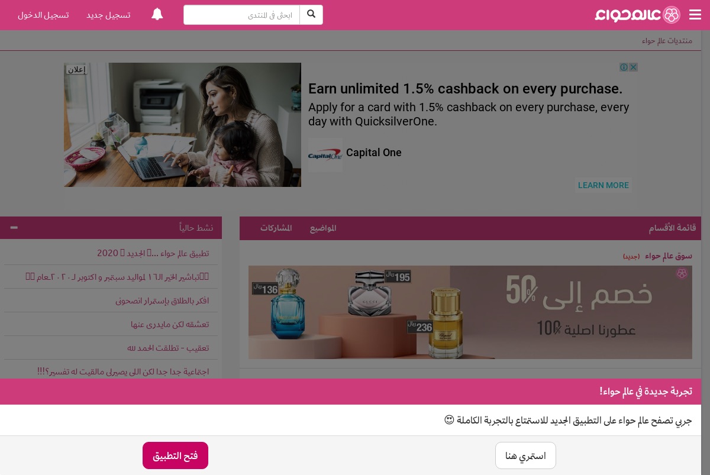Close the Capital One ad with X
Screen dimensions: 710x475
pyautogui.click(x=633, y=67)
